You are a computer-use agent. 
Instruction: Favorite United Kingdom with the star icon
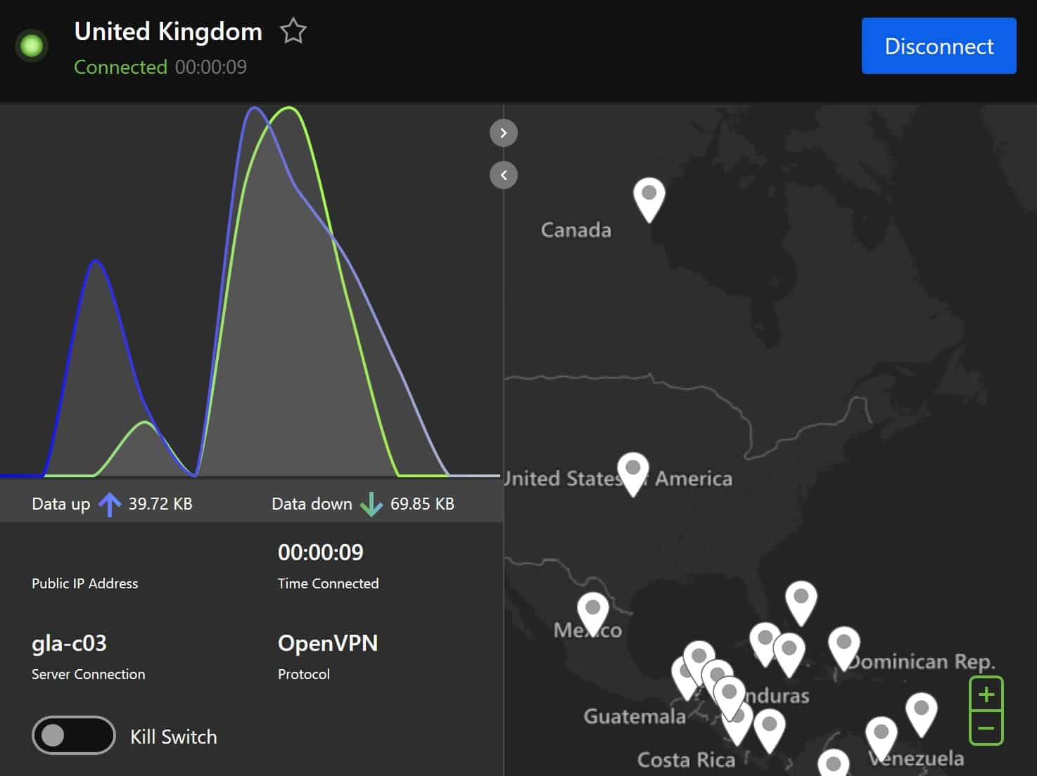293,32
